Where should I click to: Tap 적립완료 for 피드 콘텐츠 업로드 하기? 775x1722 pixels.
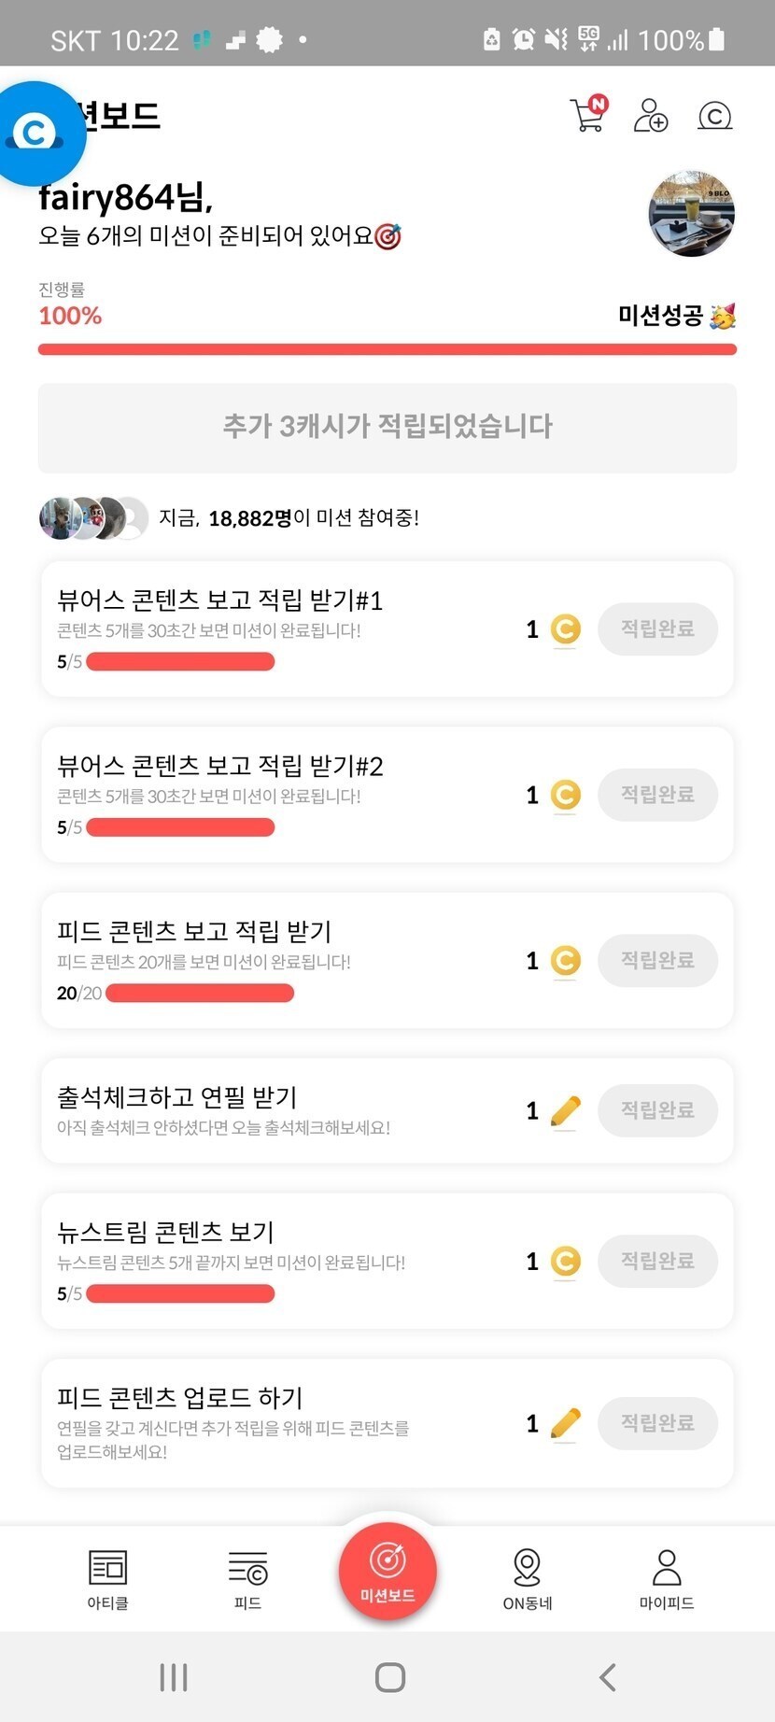657,1423
